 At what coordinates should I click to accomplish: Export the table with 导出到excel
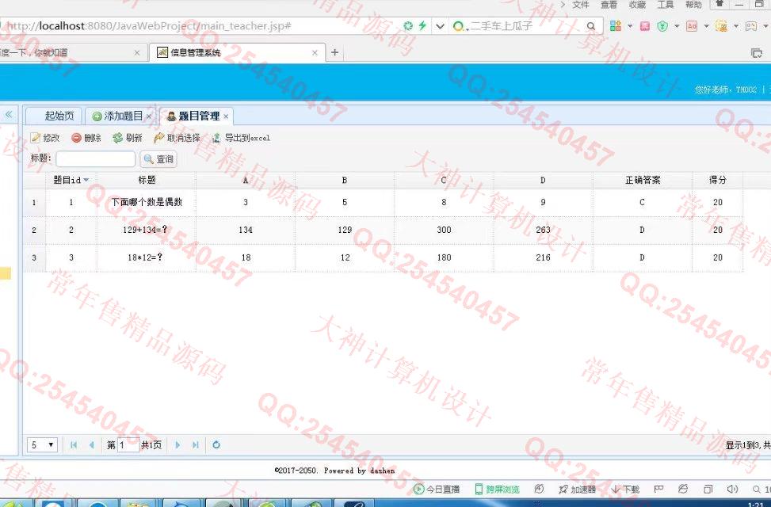(241, 138)
